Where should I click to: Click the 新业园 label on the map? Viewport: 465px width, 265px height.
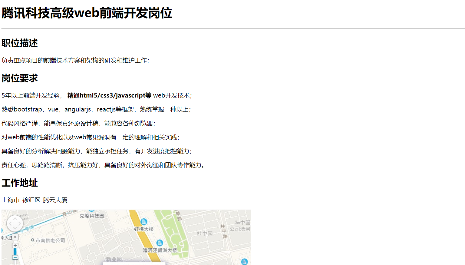click(x=114, y=259)
